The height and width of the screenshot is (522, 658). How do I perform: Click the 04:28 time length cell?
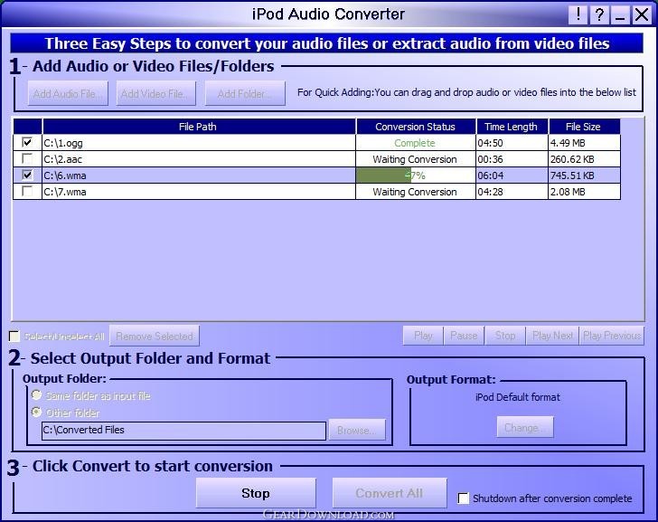coord(512,192)
